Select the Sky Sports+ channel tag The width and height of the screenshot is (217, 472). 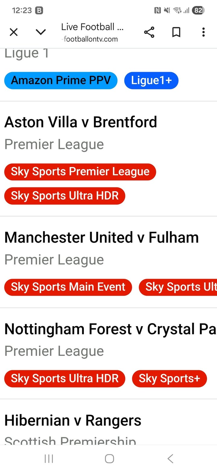coord(169,379)
